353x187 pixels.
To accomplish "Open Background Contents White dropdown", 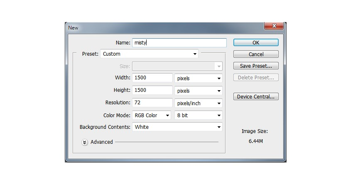I will [177, 127].
